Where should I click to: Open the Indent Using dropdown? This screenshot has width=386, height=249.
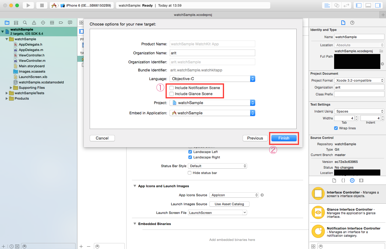tap(359, 111)
